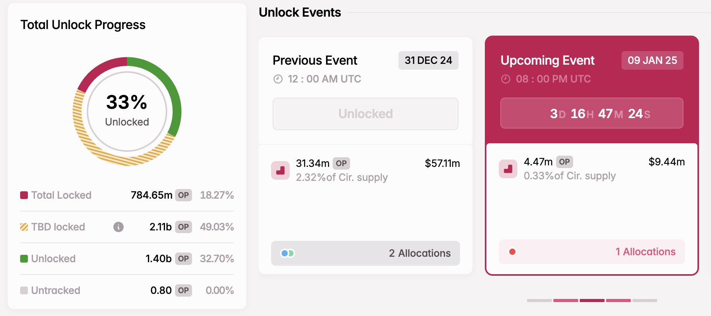Select the last gray carousel page indicator
The image size is (711, 316).
[645, 301]
